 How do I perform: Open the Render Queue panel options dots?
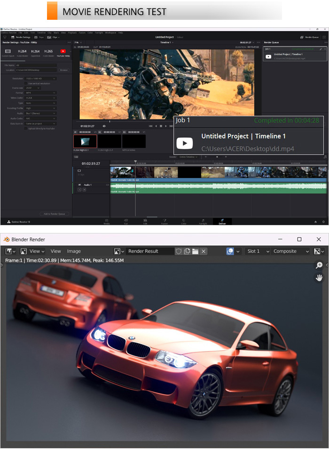(326, 42)
